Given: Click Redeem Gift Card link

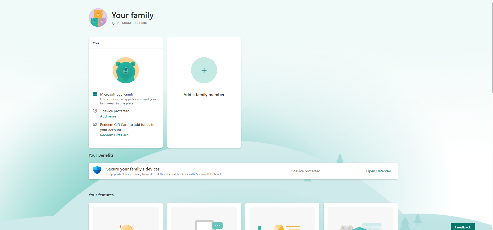Looking at the screenshot, I should 114,135.
